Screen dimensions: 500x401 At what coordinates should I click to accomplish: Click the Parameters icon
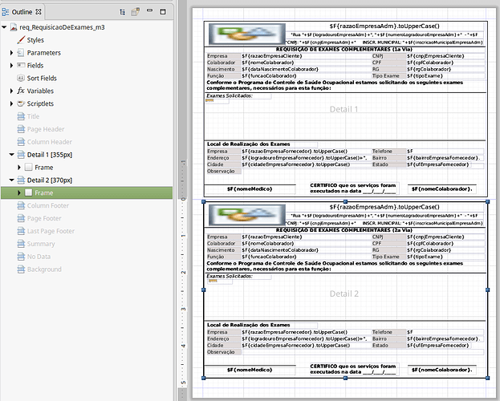pyautogui.click(x=21, y=53)
